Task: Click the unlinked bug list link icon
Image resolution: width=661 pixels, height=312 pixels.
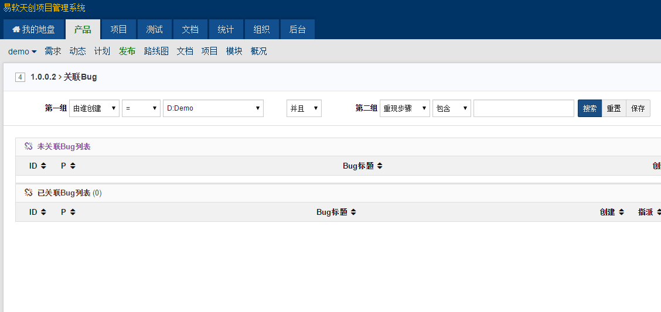Action: pyautogui.click(x=29, y=146)
